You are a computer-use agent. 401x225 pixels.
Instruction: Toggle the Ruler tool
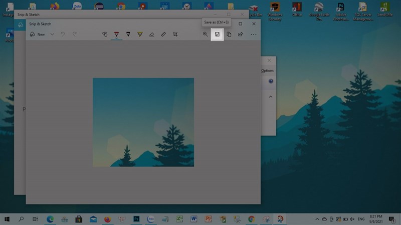[163, 34]
